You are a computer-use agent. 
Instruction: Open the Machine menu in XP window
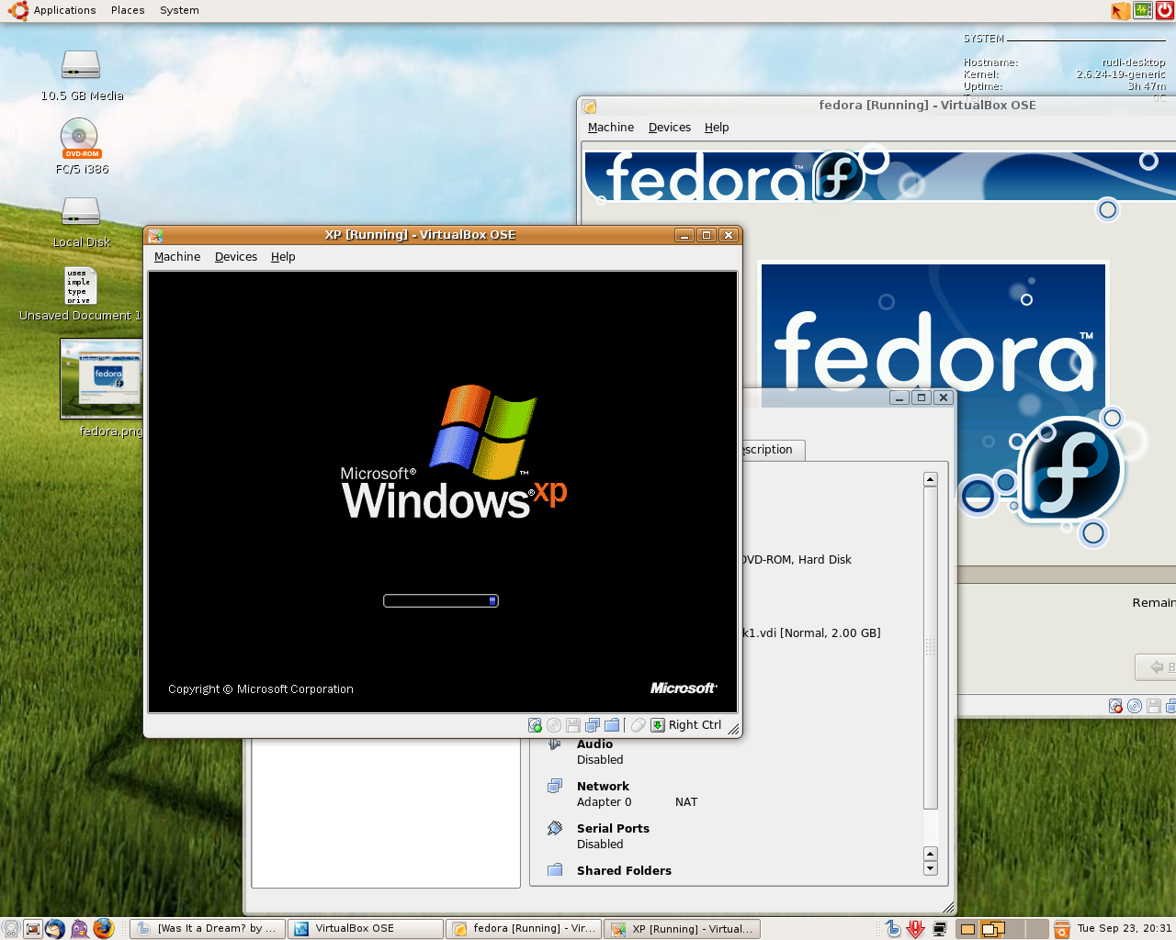click(177, 257)
